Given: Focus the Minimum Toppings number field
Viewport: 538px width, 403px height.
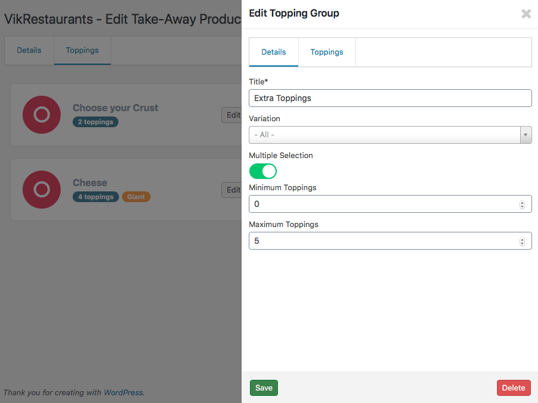Looking at the screenshot, I should click(390, 204).
